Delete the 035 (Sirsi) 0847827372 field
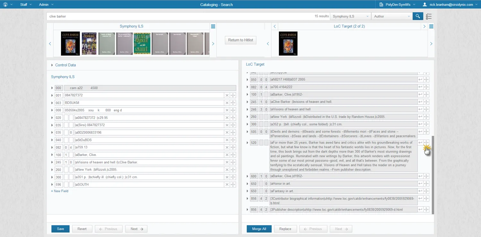The image size is (481, 237). tap(227, 125)
